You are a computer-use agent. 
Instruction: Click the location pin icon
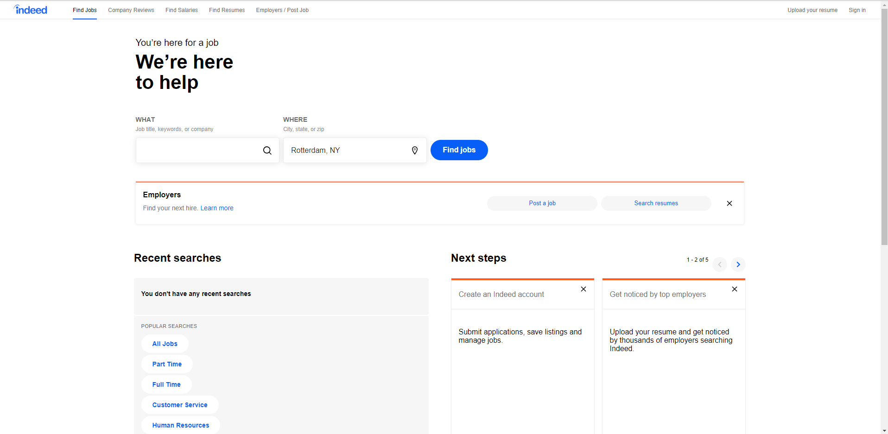(x=414, y=150)
